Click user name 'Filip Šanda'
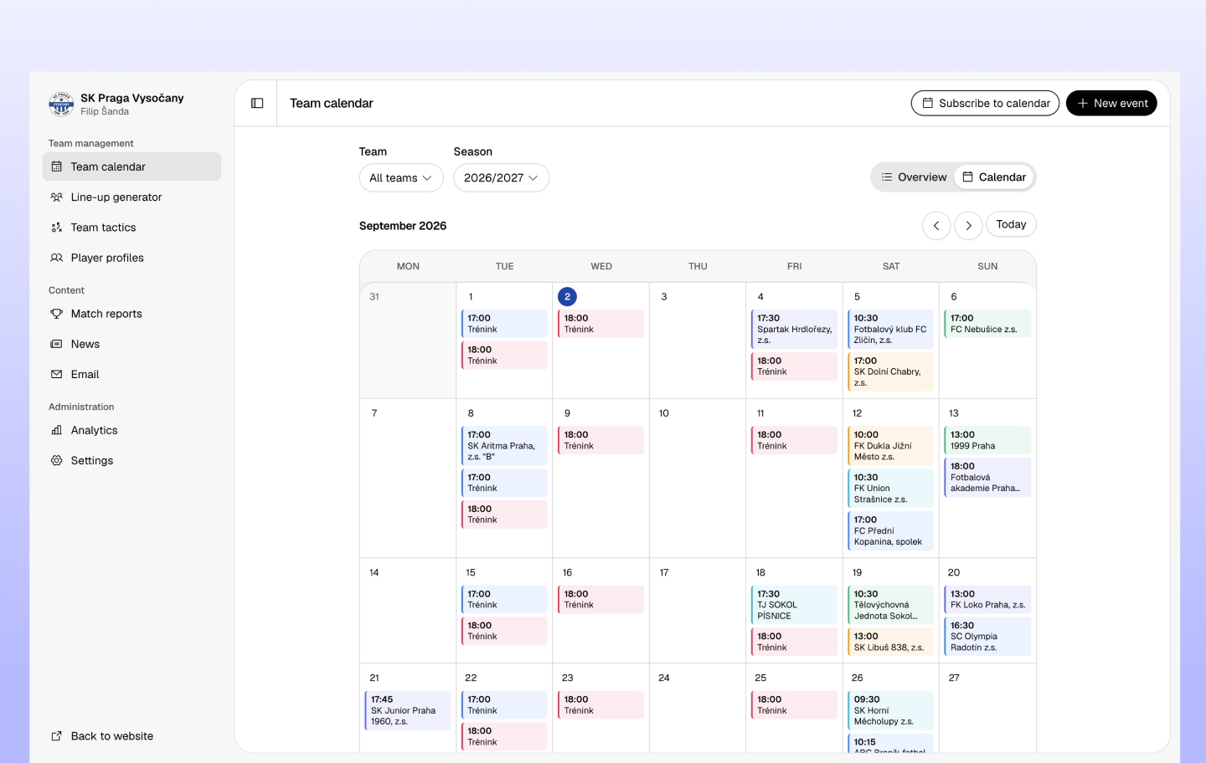The width and height of the screenshot is (1206, 763). pos(105,111)
